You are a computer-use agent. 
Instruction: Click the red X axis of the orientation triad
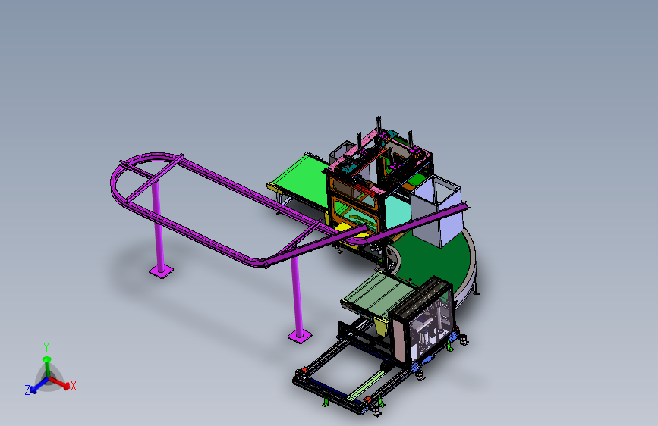[x=60, y=383]
